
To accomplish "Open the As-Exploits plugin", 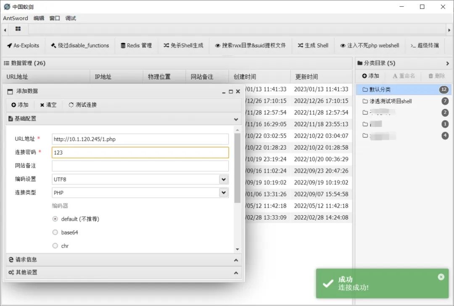I will tap(23, 45).
